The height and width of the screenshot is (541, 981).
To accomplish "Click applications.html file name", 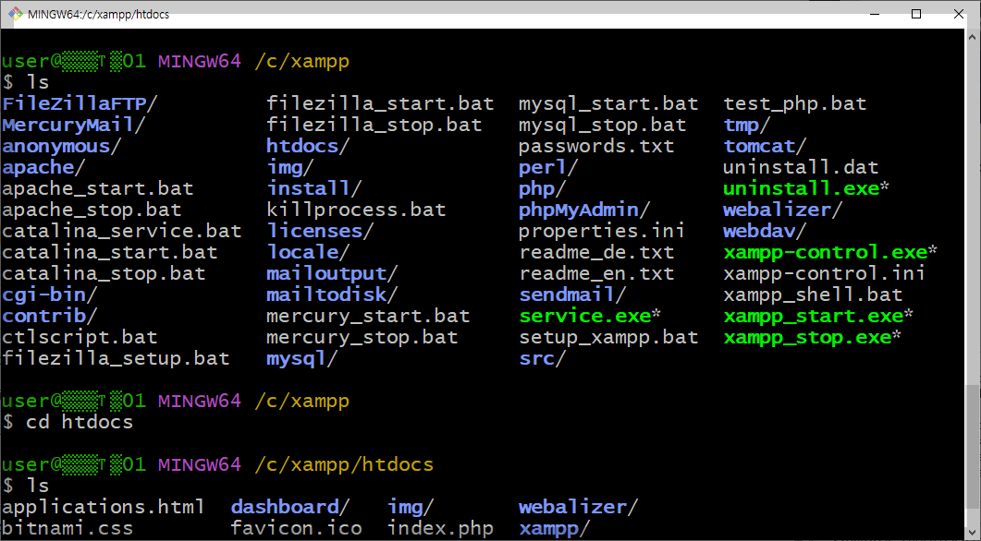I will coord(104,507).
